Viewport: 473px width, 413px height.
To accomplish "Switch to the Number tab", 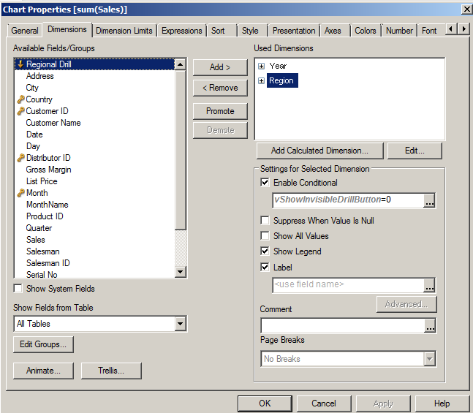I will pyautogui.click(x=399, y=31).
